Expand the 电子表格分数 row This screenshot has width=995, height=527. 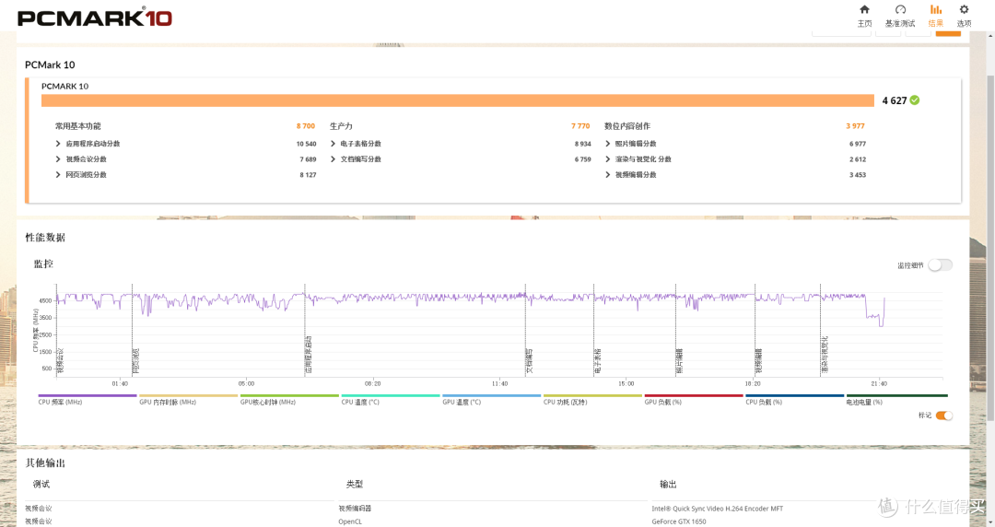pyautogui.click(x=356, y=144)
